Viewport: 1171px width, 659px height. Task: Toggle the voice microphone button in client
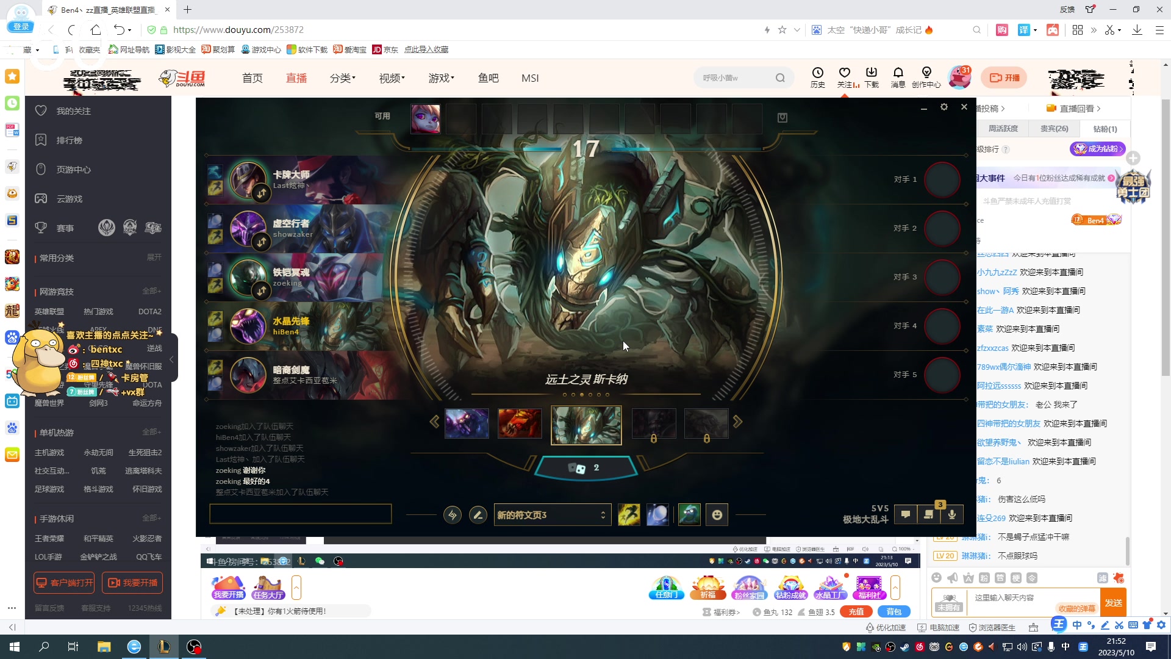pyautogui.click(x=952, y=514)
